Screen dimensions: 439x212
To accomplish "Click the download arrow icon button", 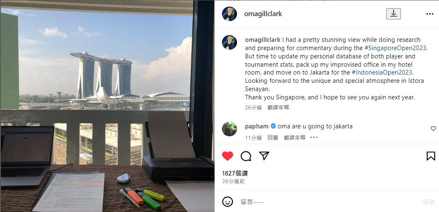I will (x=393, y=14).
